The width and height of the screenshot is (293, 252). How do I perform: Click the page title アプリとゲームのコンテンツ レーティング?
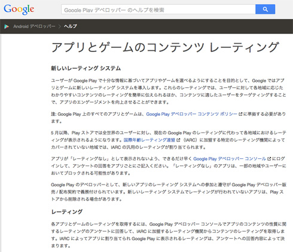point(165,47)
